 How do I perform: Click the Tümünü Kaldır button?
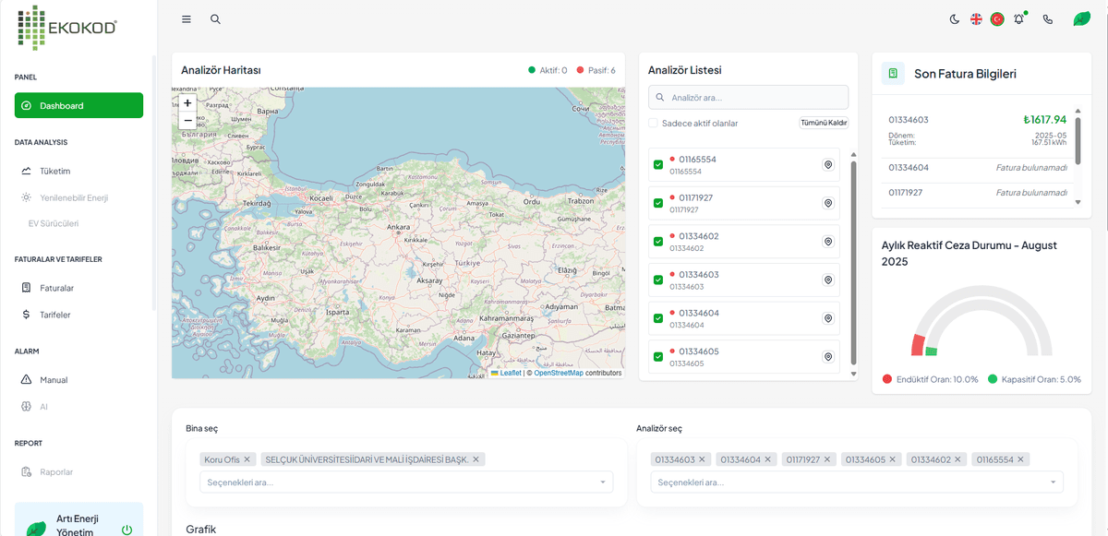click(x=824, y=123)
